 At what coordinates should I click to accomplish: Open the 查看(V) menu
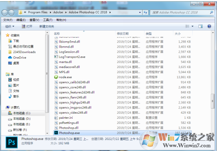pyautogui.click(x=34, y=20)
